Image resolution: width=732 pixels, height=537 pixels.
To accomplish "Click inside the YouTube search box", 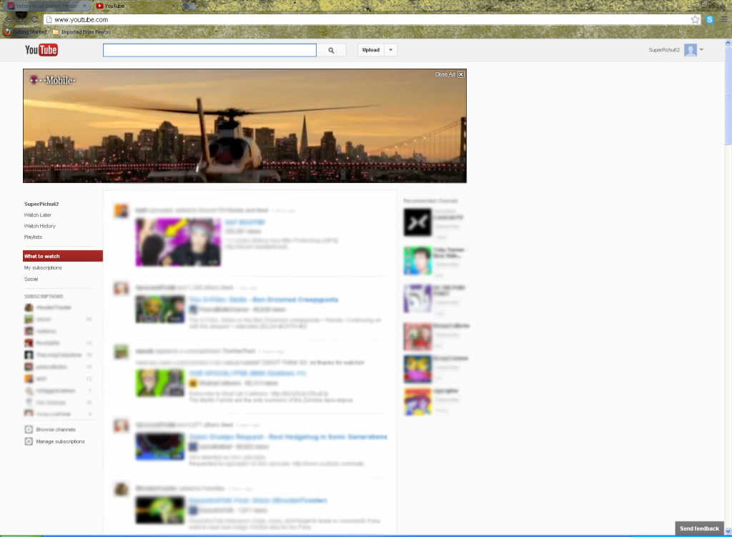I will [x=209, y=50].
